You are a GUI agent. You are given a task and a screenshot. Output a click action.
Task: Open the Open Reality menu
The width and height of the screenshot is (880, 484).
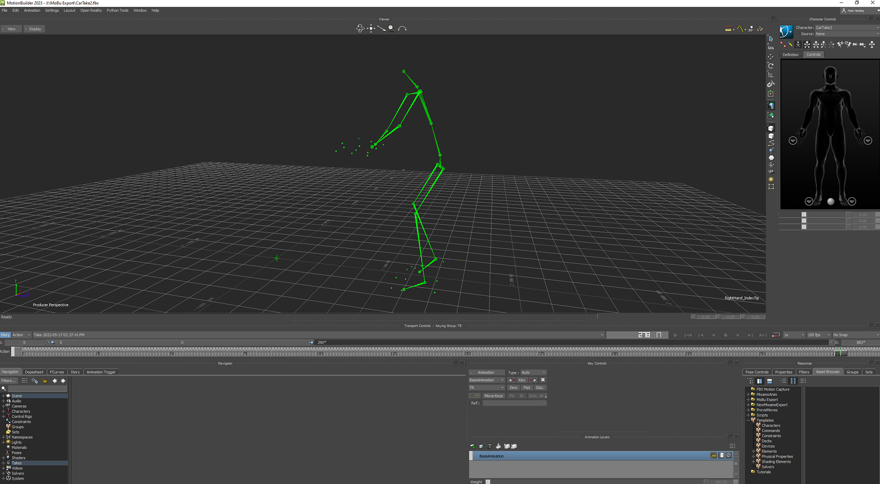point(91,11)
